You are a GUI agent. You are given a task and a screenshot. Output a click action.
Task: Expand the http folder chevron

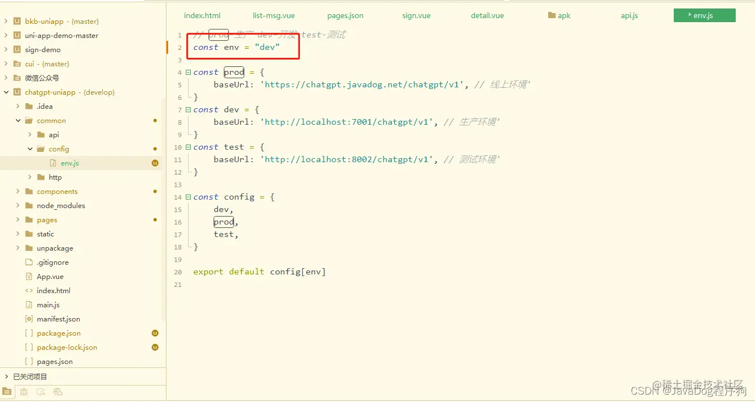pyautogui.click(x=30, y=177)
